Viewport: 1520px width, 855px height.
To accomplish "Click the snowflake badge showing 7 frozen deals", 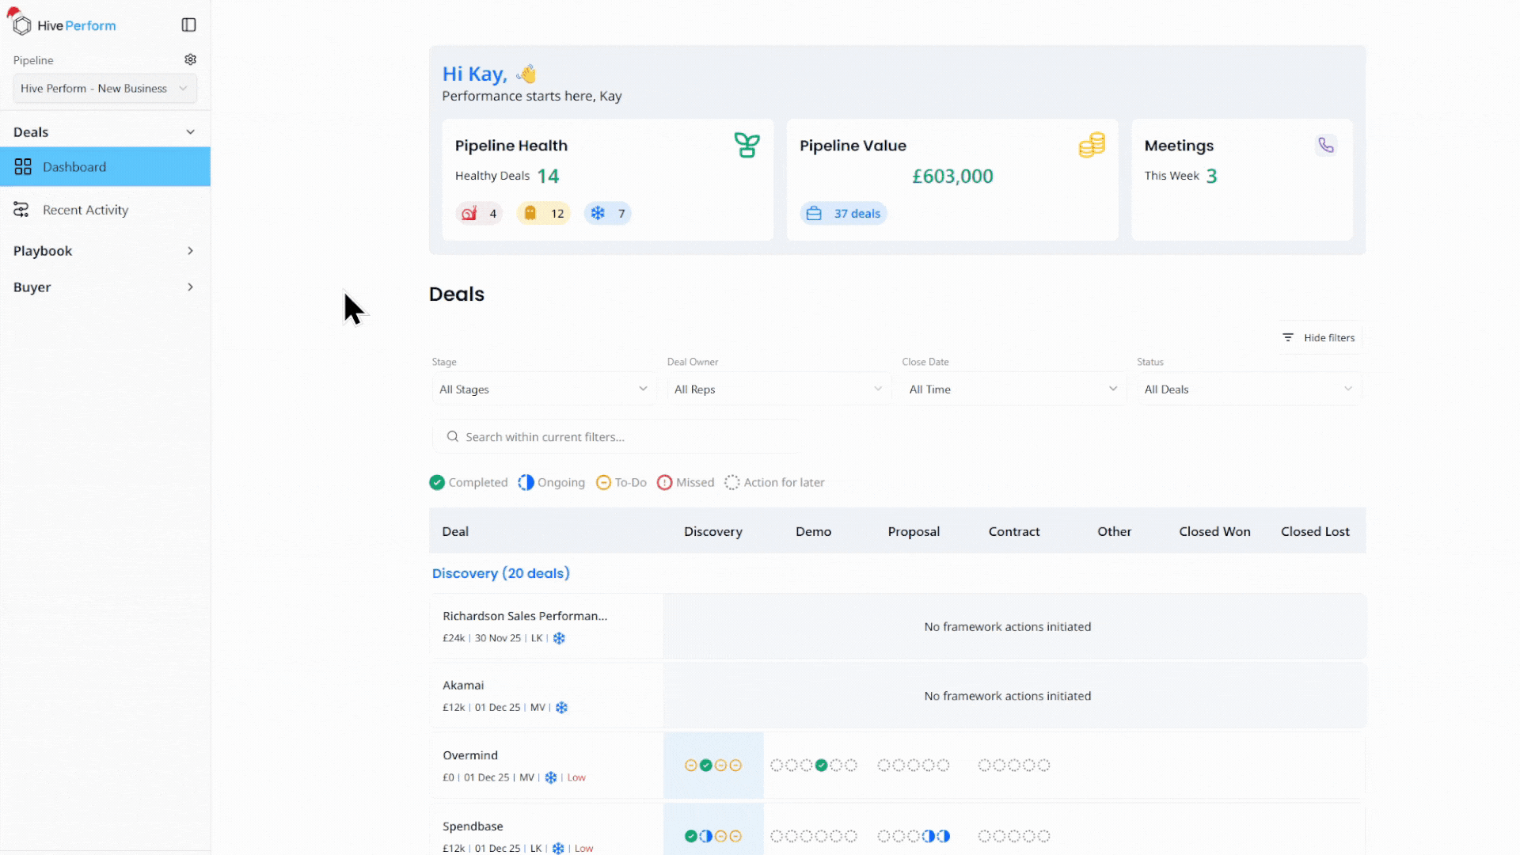I will [607, 213].
